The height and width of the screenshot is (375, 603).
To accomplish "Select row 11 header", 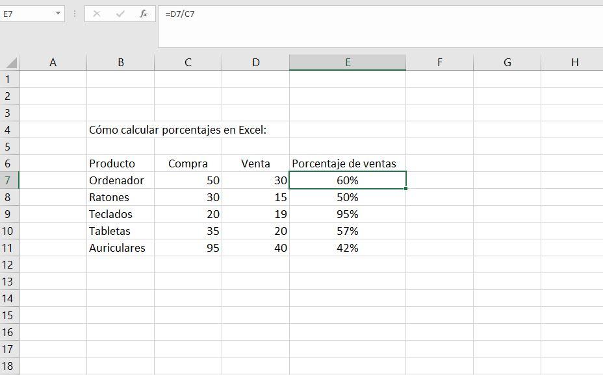I will pos(9,248).
